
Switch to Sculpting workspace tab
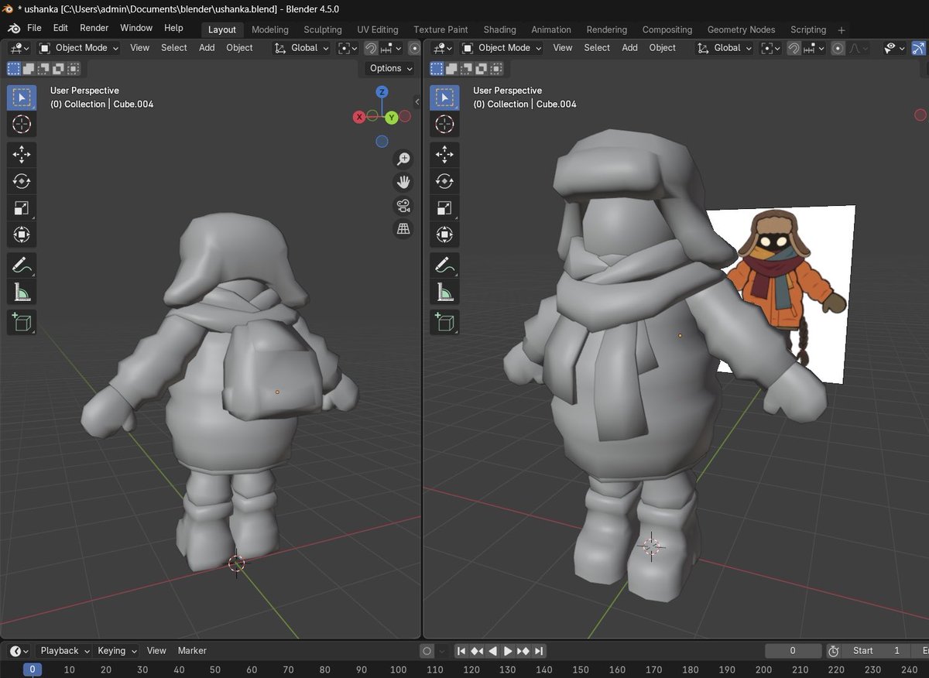[x=323, y=29]
